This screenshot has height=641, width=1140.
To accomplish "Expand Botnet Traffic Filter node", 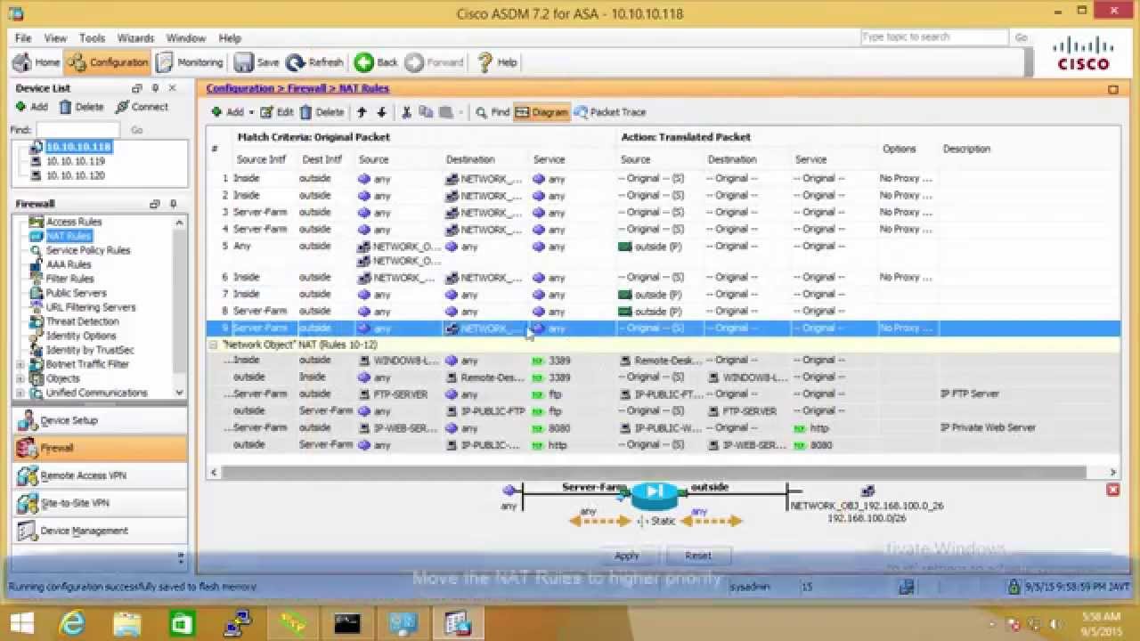I will (20, 364).
